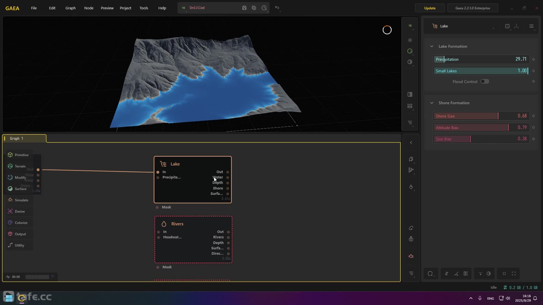Screen dimensions: 543x305
Task: Switch to the Graph 1 tab
Action: [x=17, y=138]
